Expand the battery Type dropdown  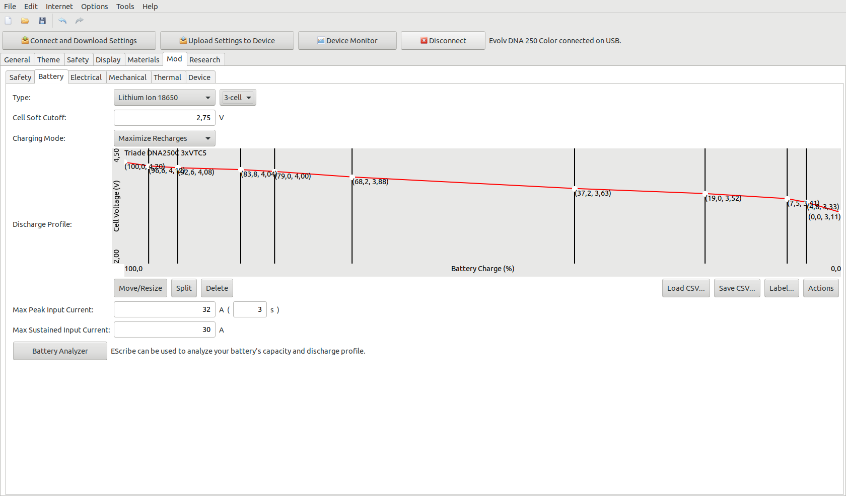(164, 98)
